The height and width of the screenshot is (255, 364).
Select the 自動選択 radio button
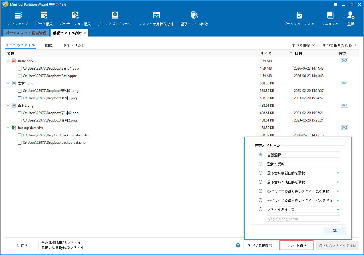click(x=260, y=155)
